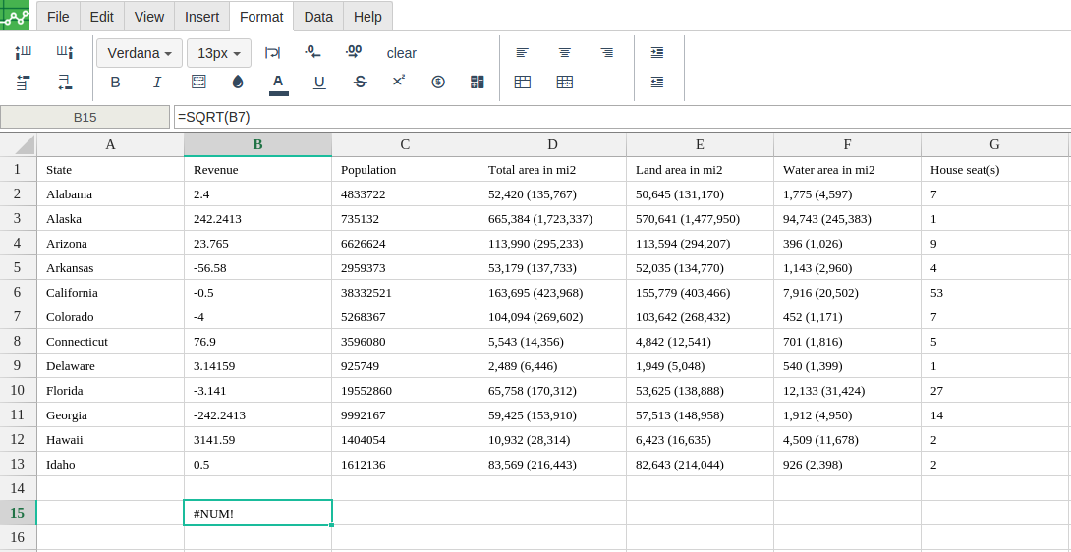This screenshot has width=1071, height=552.
Task: Align cell text to the right
Action: tap(606, 53)
